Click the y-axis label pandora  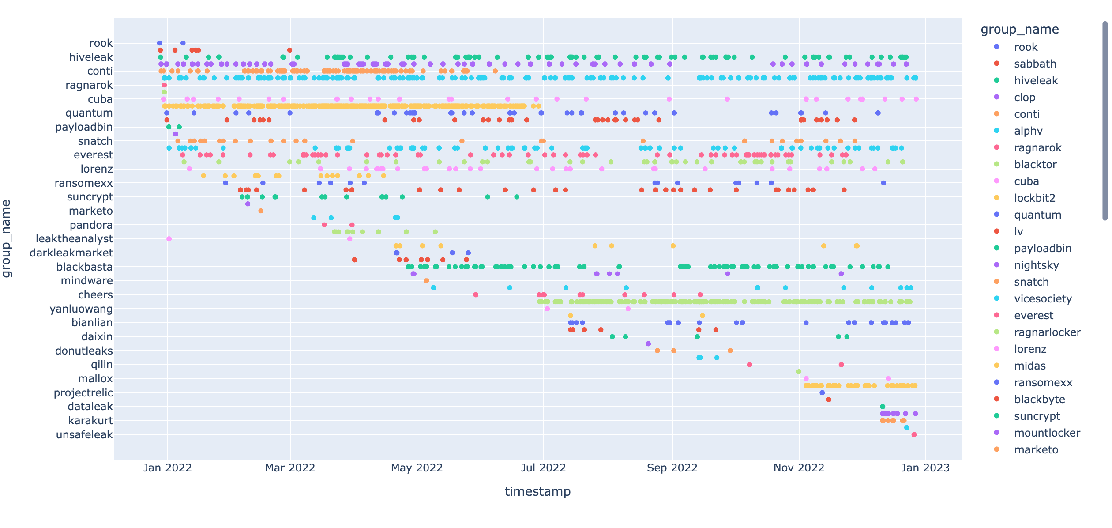coord(91,225)
